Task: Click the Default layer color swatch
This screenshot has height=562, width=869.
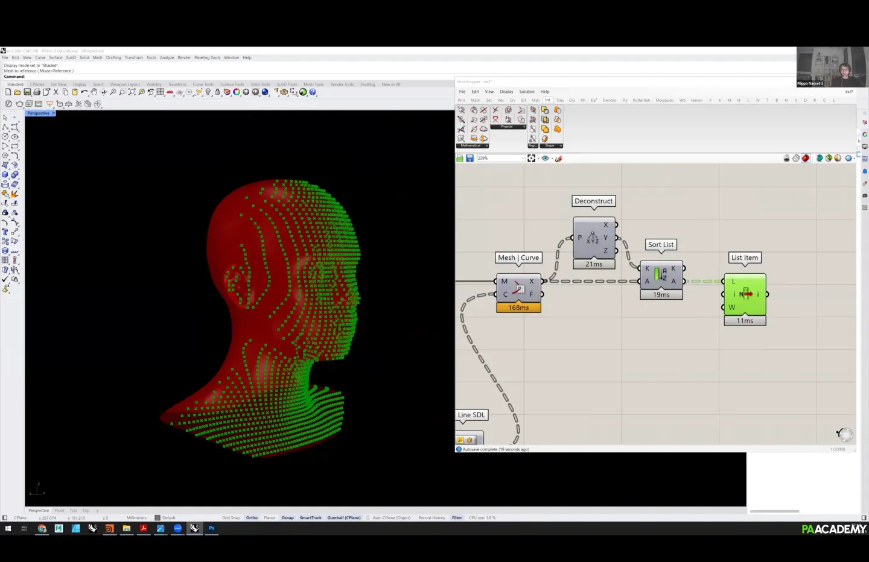Action: click(158, 518)
